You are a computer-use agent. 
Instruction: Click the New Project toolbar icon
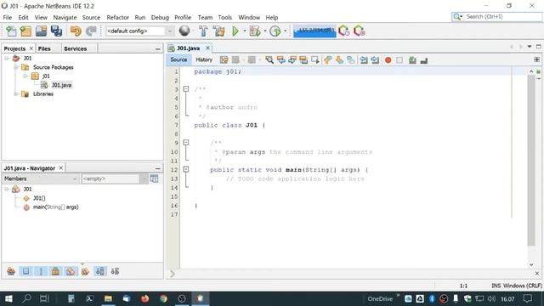[25, 31]
